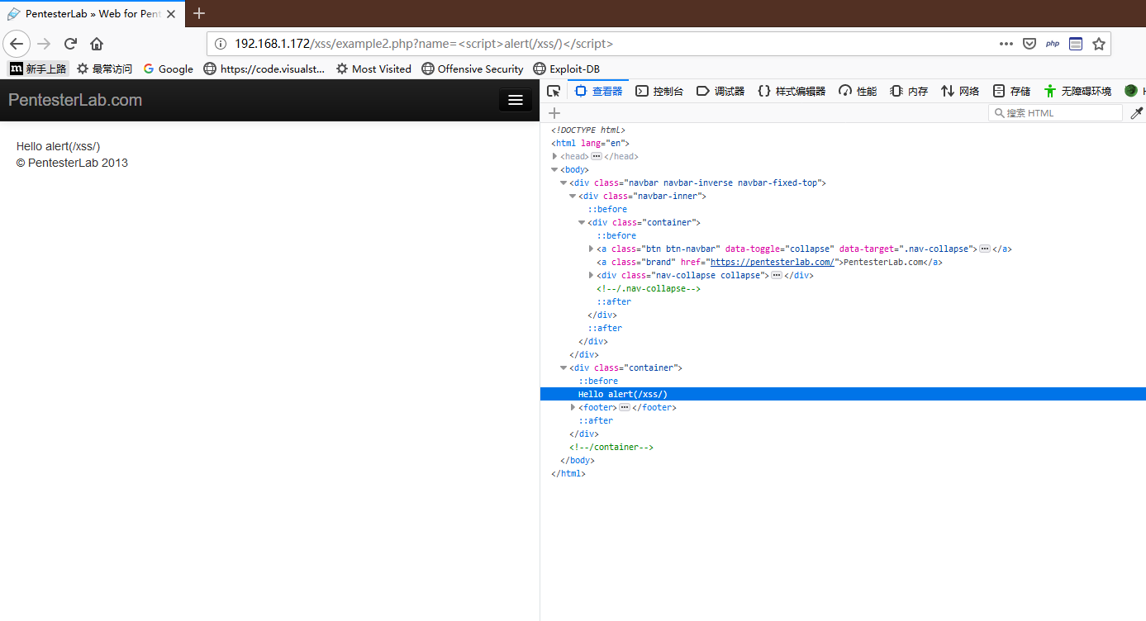The width and height of the screenshot is (1146, 621).
Task: Click the ellipsis badge in head node
Action: 597,156
